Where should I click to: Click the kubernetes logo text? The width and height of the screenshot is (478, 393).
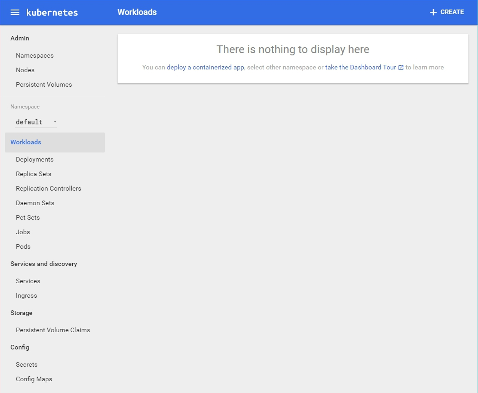[52, 13]
